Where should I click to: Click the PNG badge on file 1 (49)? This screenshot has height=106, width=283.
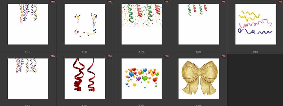(x=167, y=2)
